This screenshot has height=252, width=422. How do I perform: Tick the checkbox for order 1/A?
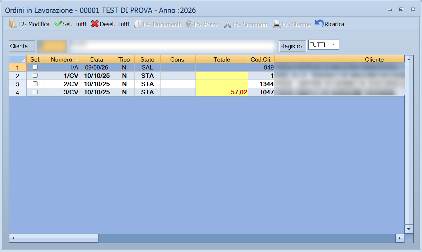point(35,67)
